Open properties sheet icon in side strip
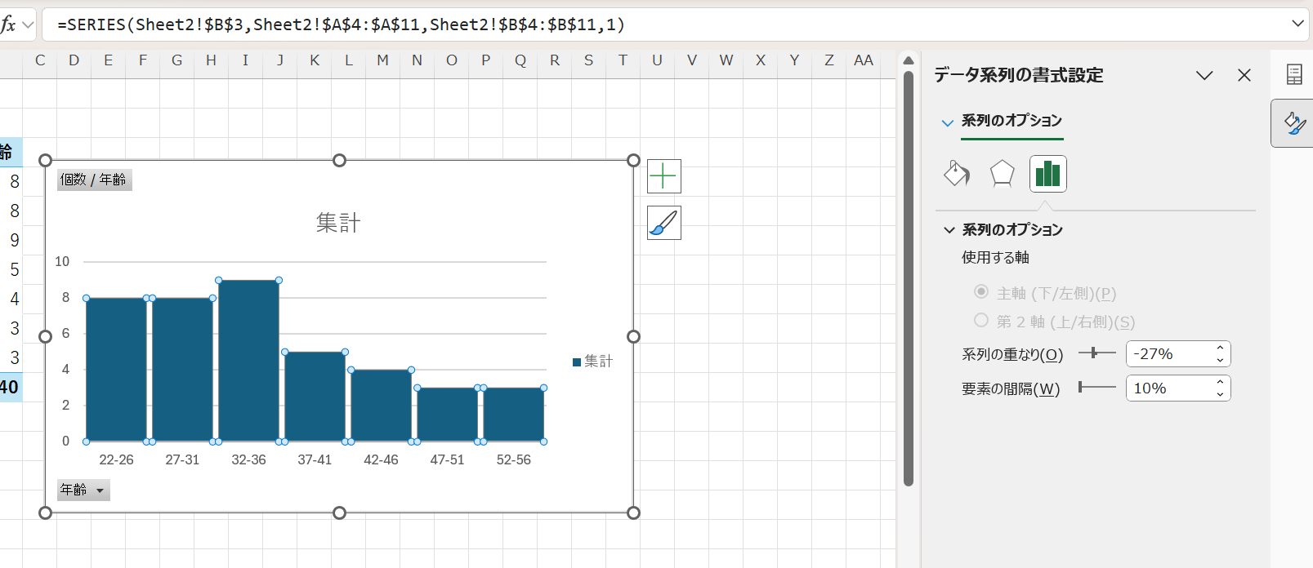Image resolution: width=1313 pixels, height=568 pixels. 1293,74
